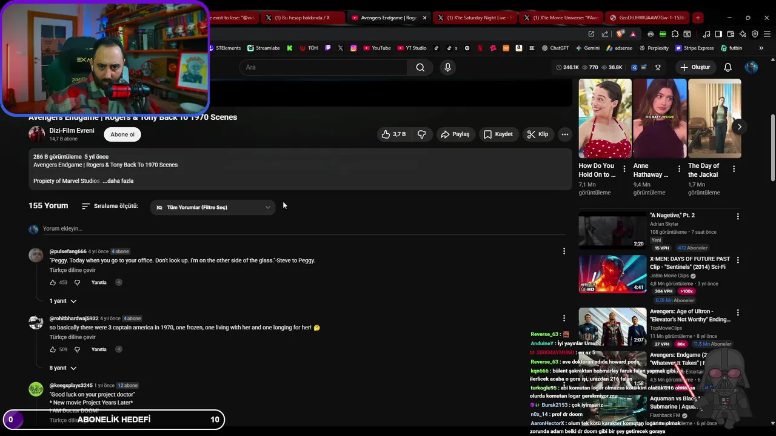776x436 pixels.
Task: Open the Oluştur create menu
Action: (x=695, y=67)
